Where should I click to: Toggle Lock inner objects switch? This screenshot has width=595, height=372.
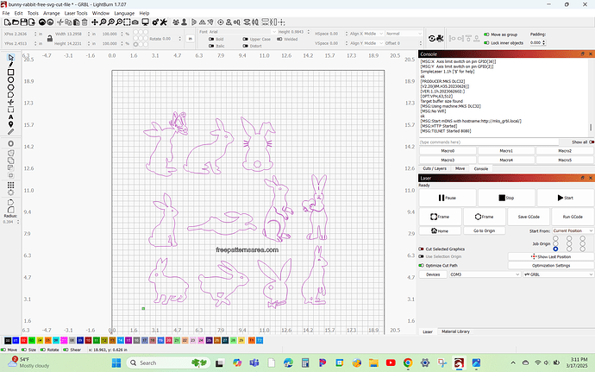pos(486,43)
